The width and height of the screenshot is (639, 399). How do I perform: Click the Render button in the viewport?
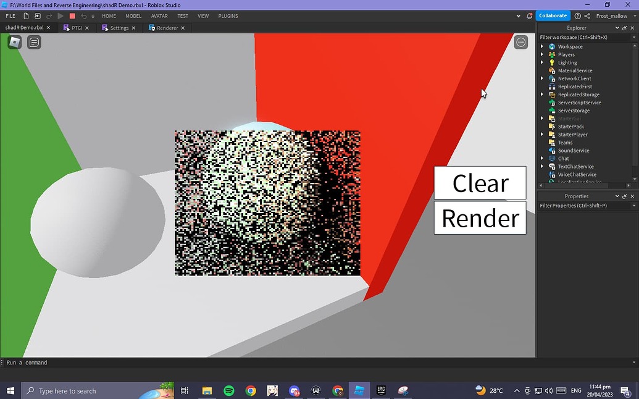point(480,217)
